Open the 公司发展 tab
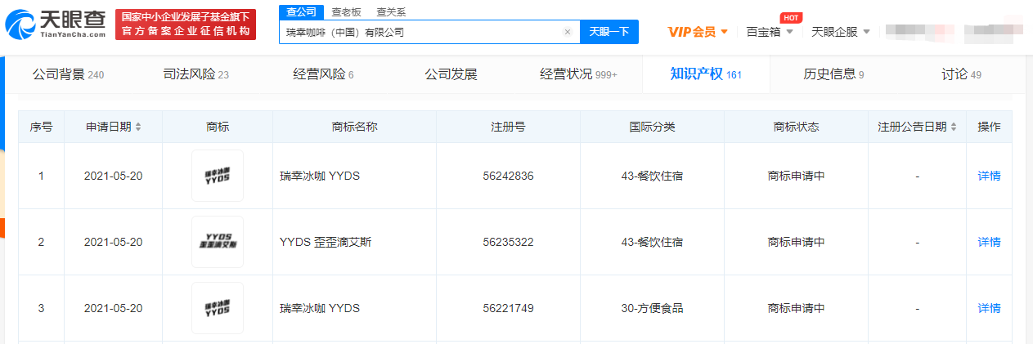1033x344 pixels. (x=451, y=74)
